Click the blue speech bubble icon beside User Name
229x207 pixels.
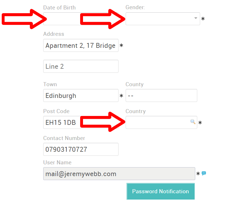click(x=204, y=174)
